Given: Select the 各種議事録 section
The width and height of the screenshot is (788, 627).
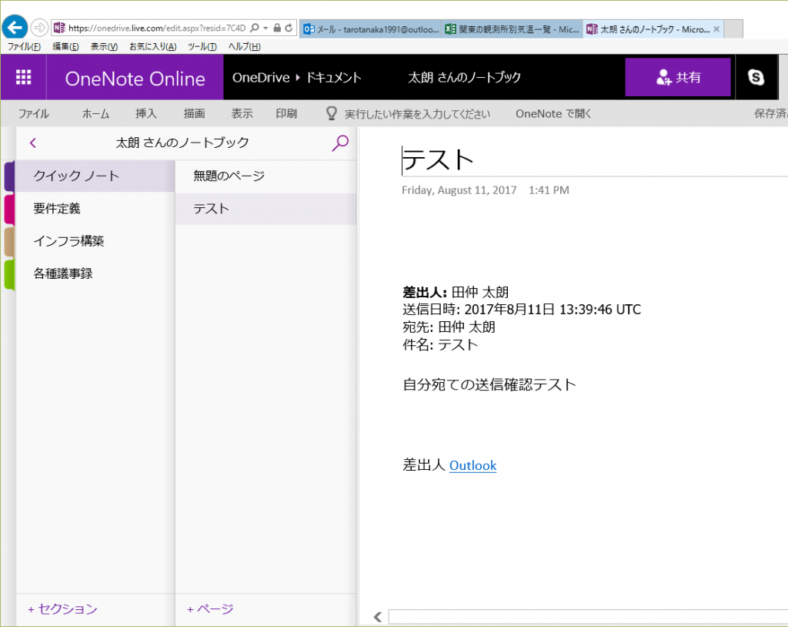Looking at the screenshot, I should coord(95,274).
